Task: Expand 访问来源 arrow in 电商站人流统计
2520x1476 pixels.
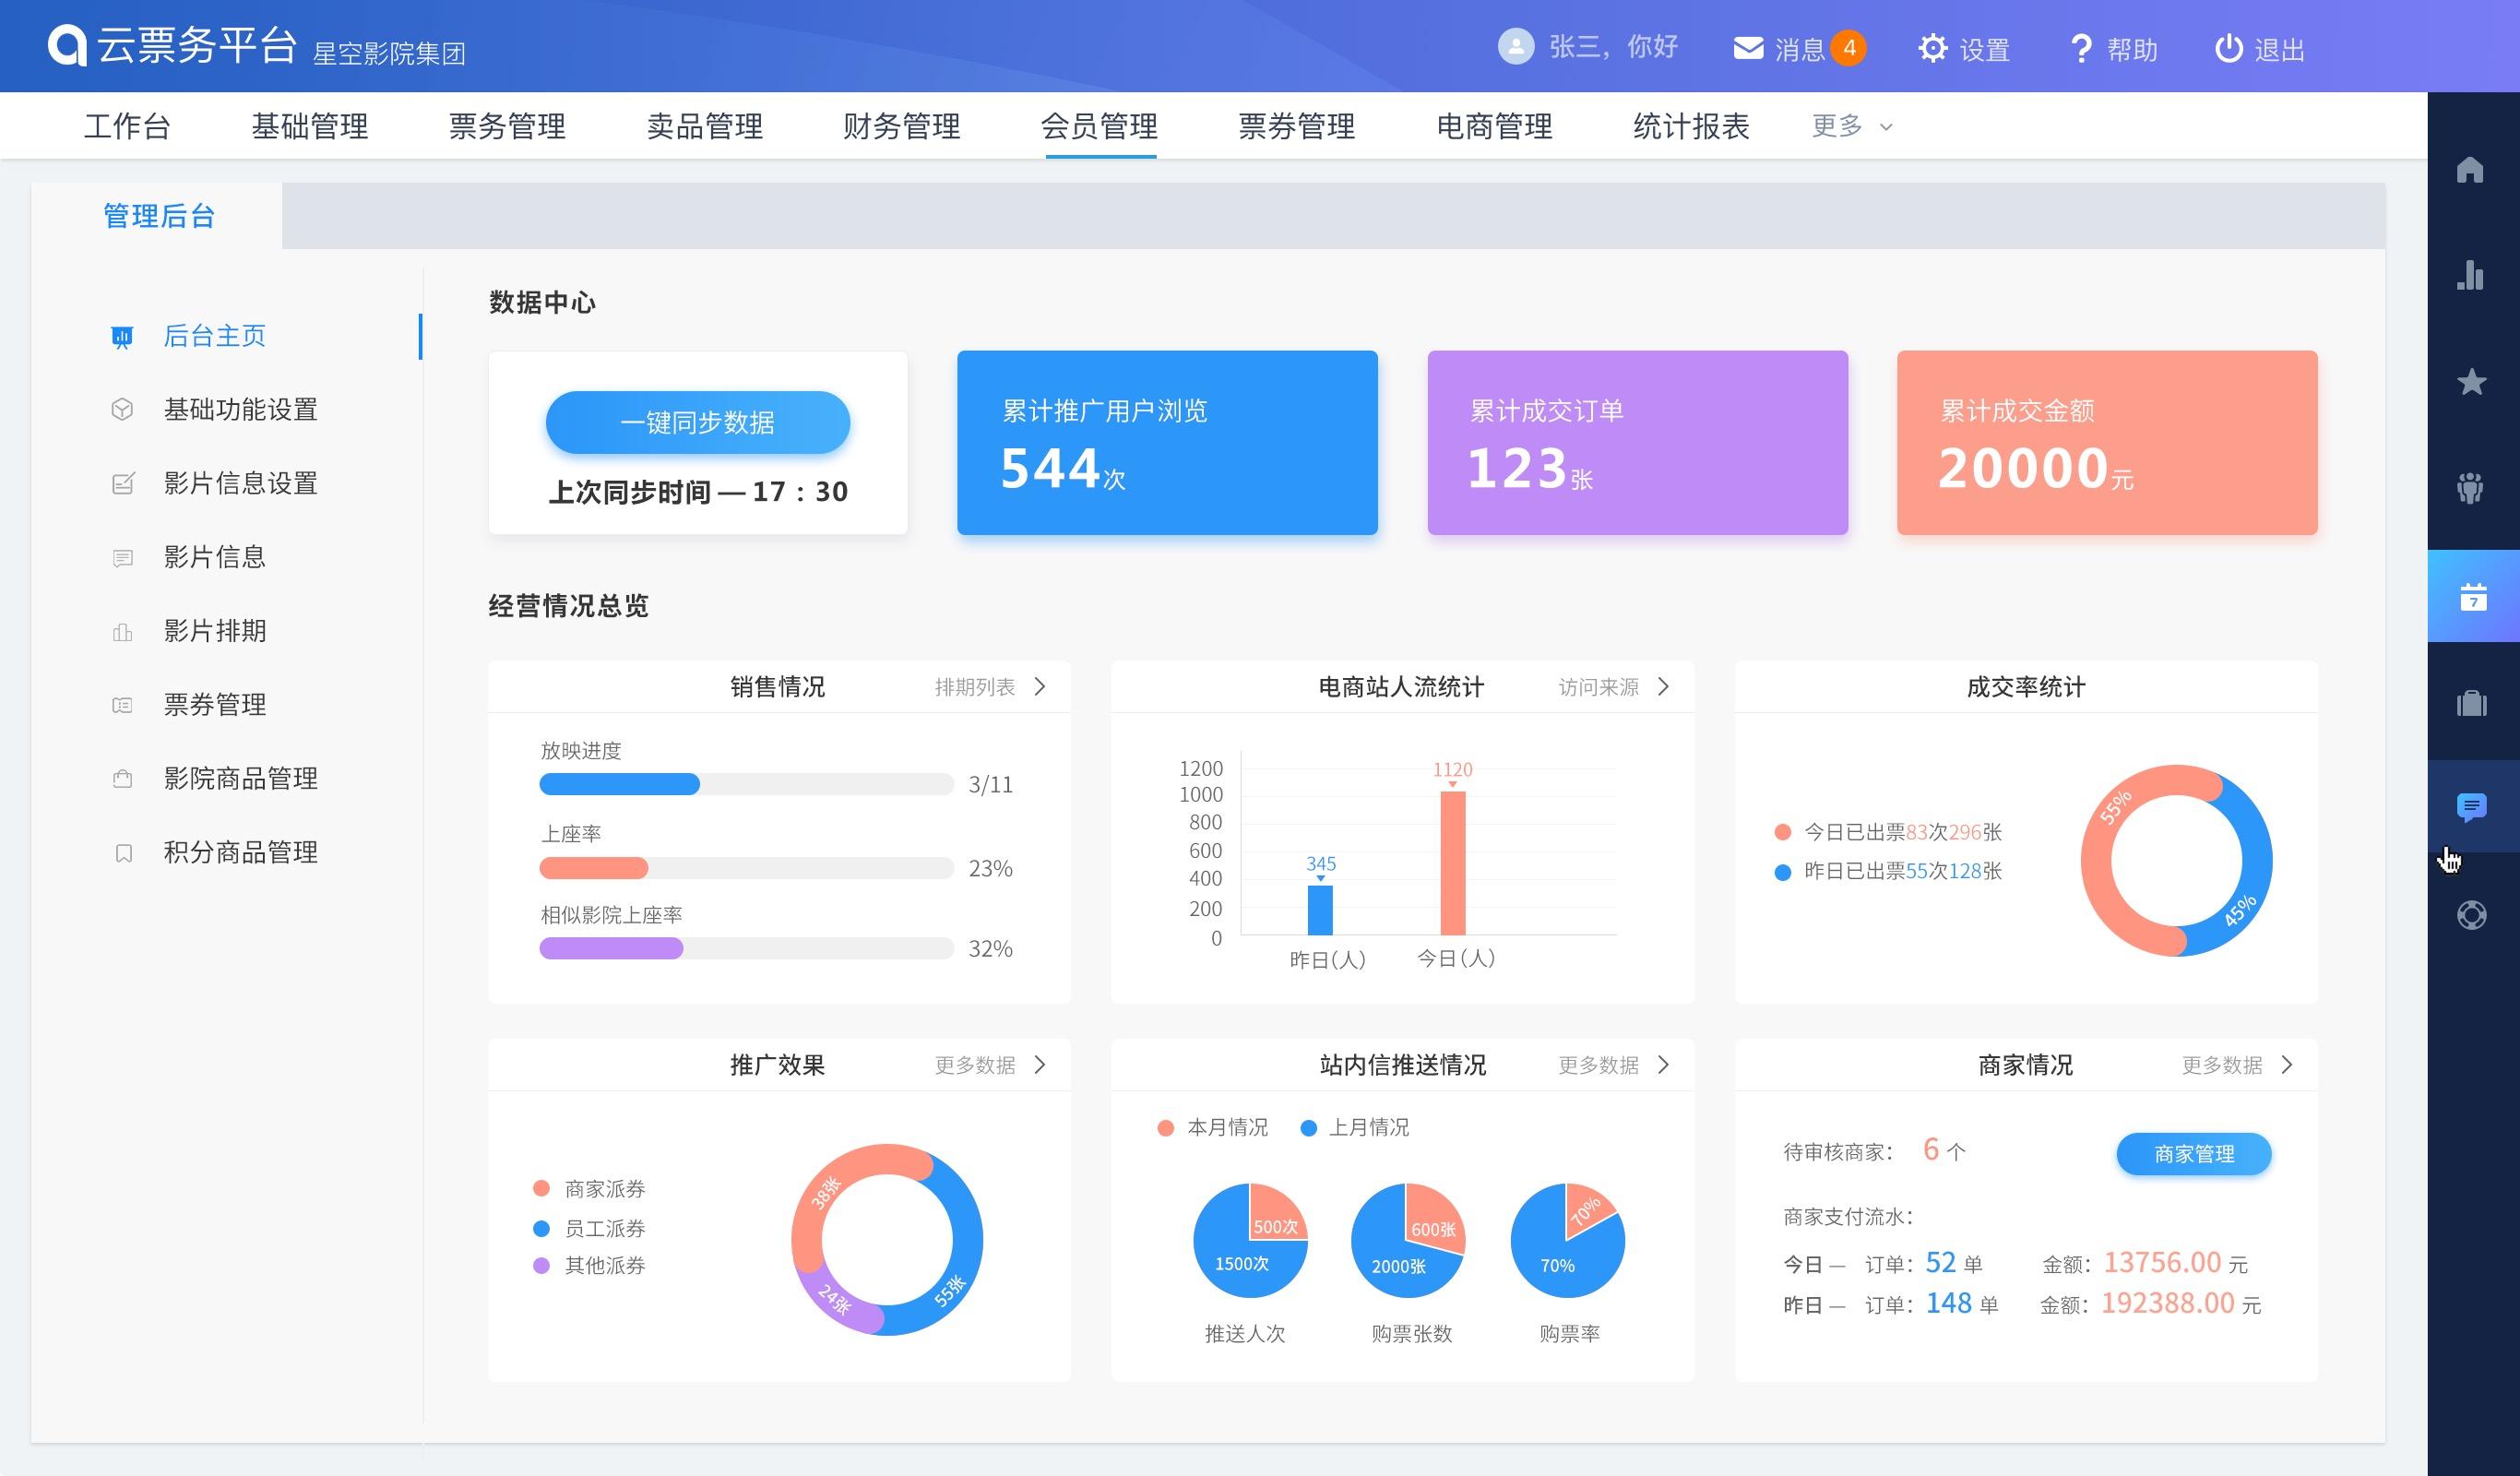Action: (x=1663, y=687)
